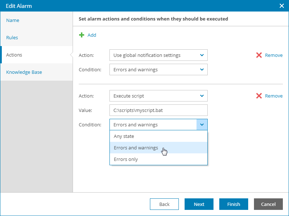Click the green plus Add icon

click(x=82, y=35)
